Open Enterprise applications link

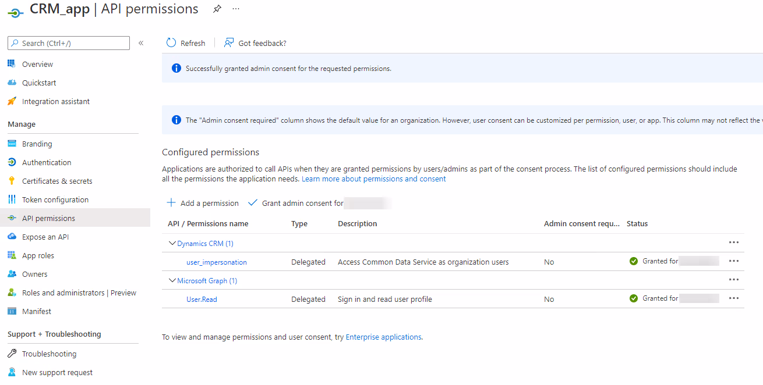(x=383, y=337)
